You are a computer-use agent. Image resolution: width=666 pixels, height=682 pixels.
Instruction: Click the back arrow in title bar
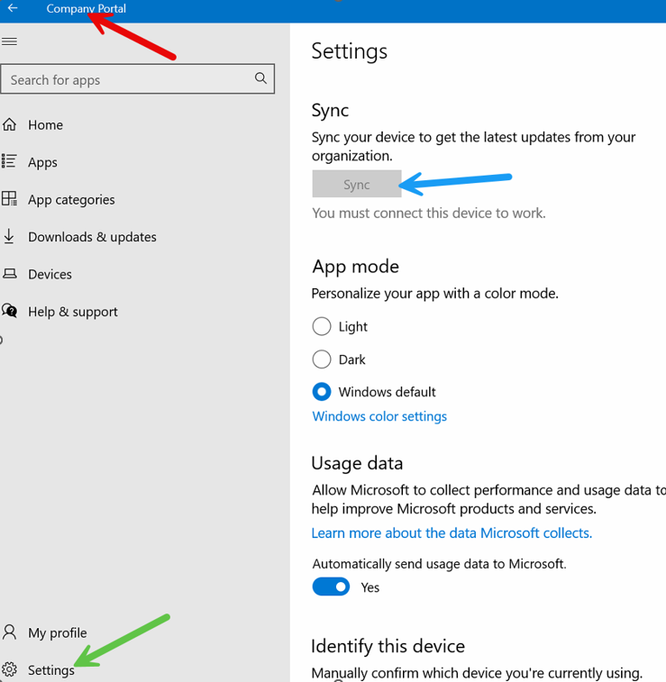[13, 8]
